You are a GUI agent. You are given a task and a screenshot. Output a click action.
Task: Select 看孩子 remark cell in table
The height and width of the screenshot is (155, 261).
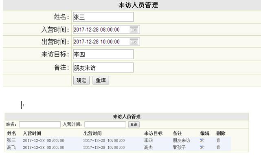coord(179,147)
